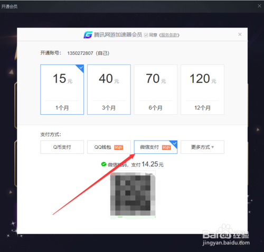Select QQ钱包 payment option

point(109,147)
